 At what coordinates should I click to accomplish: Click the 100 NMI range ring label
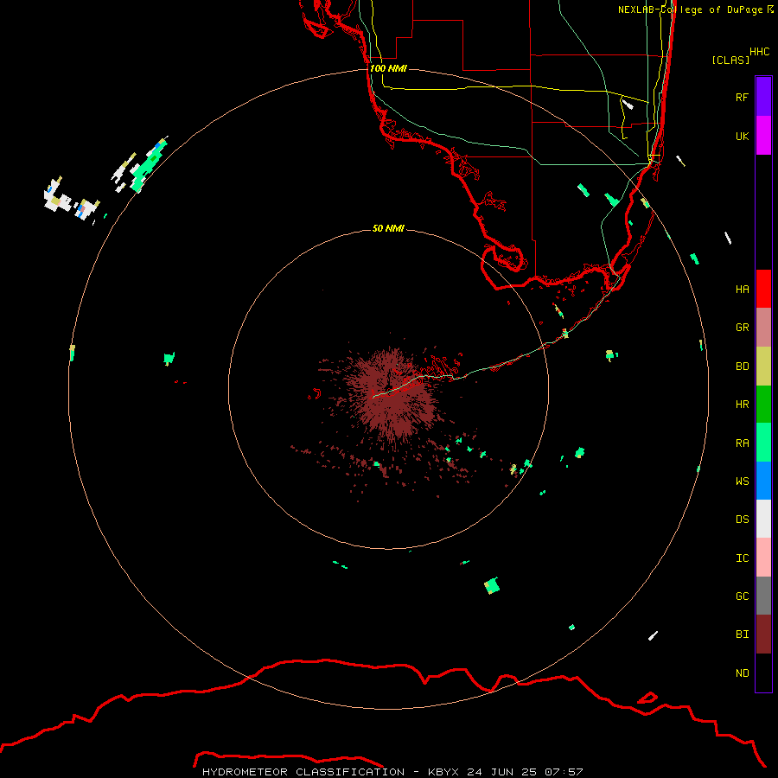(388, 68)
